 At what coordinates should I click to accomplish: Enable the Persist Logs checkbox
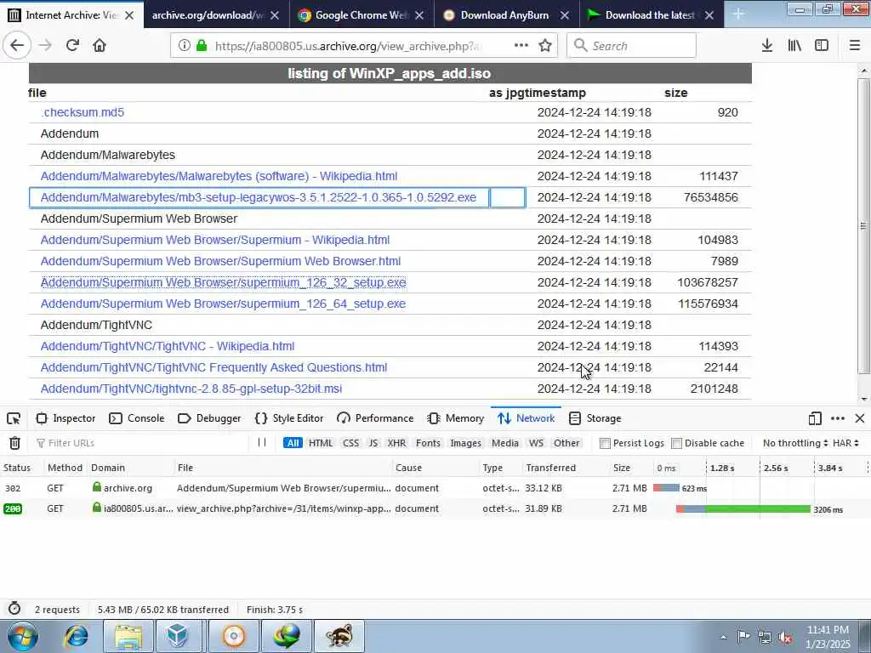coord(605,443)
